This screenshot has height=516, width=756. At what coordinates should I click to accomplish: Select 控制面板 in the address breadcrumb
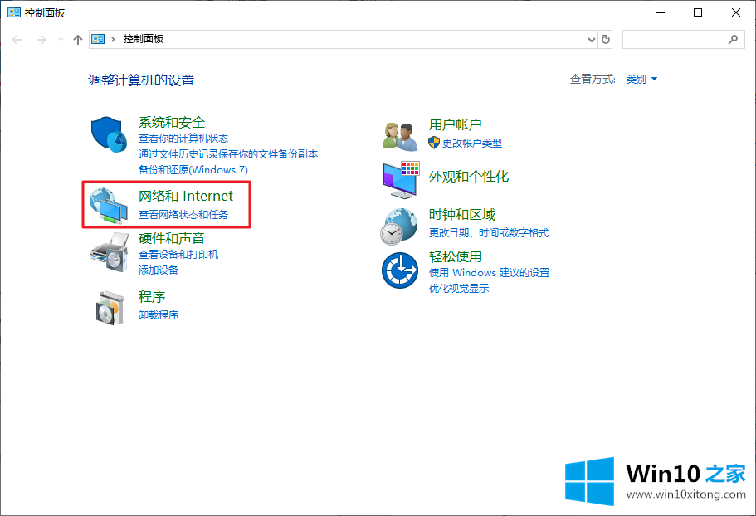point(143,40)
